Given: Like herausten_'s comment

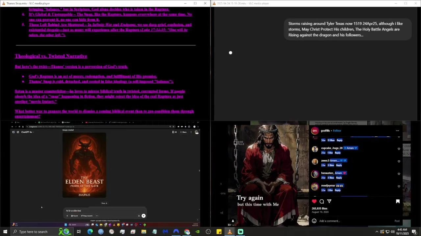Looking at the screenshot, I should (x=399, y=174).
